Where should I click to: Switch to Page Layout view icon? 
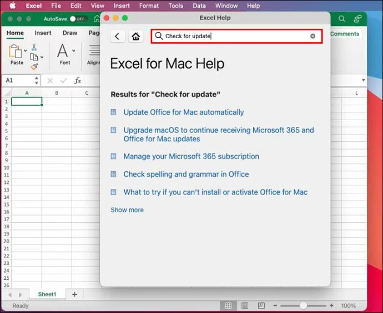click(245, 305)
